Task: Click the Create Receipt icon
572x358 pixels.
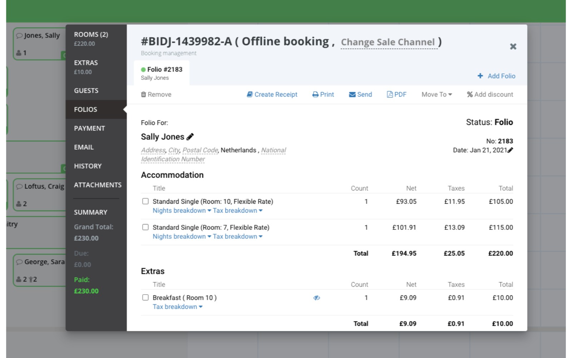Action: click(x=250, y=94)
